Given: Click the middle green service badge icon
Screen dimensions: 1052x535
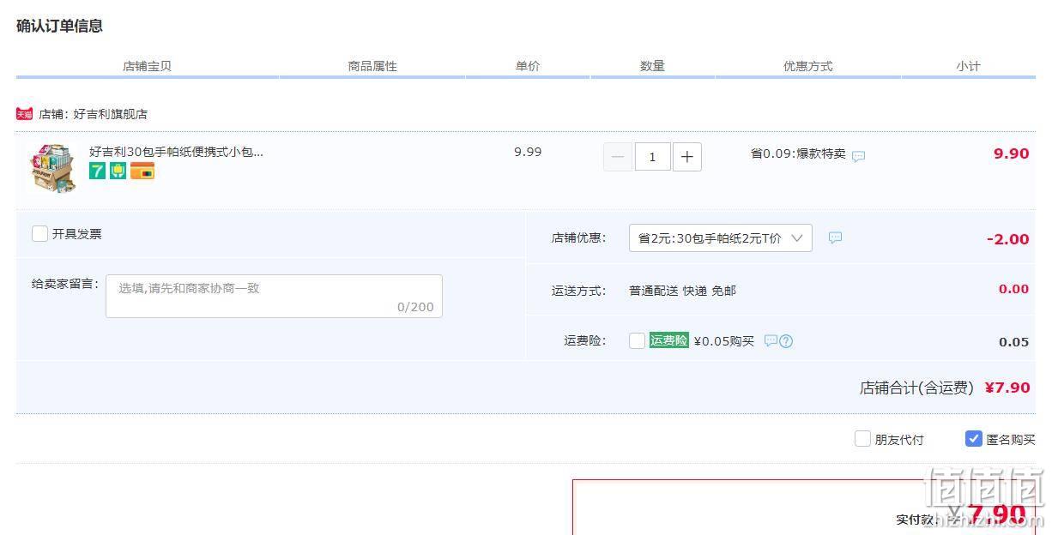Looking at the screenshot, I should click(x=118, y=171).
